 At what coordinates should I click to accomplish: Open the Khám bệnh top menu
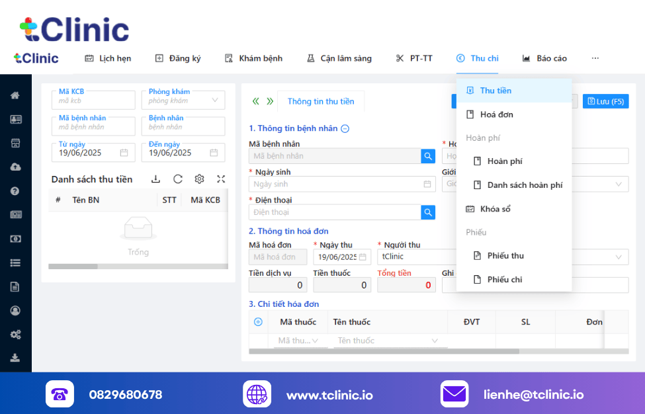click(x=253, y=58)
